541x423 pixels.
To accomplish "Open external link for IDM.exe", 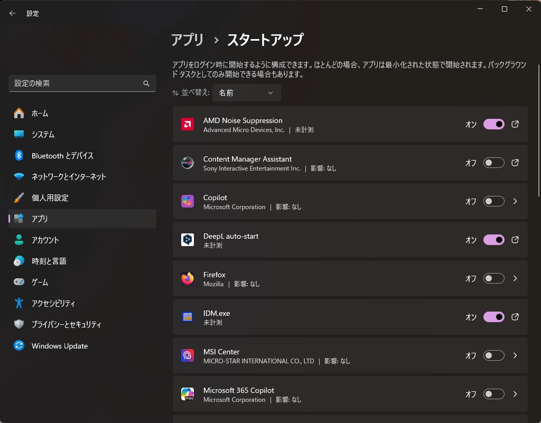I will tap(515, 317).
